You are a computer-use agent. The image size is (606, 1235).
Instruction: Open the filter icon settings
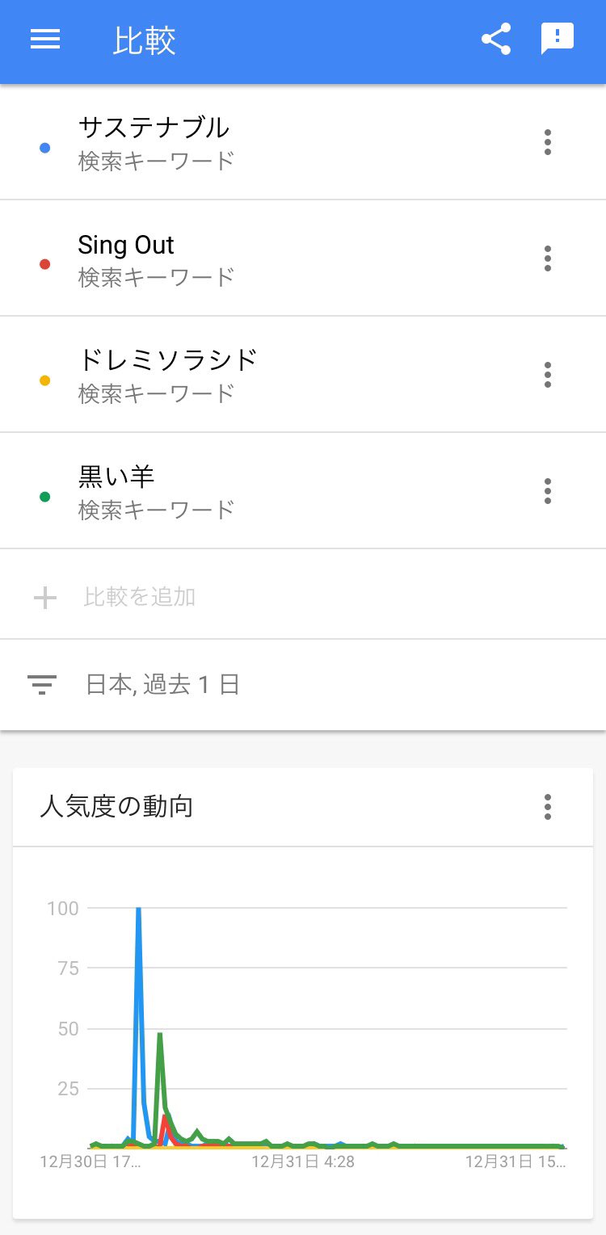[x=42, y=685]
